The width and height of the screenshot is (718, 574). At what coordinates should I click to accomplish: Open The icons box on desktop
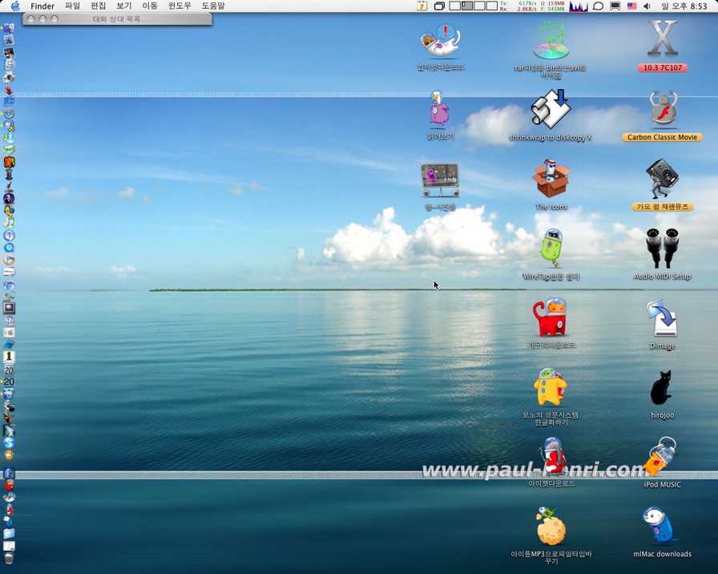point(551,180)
